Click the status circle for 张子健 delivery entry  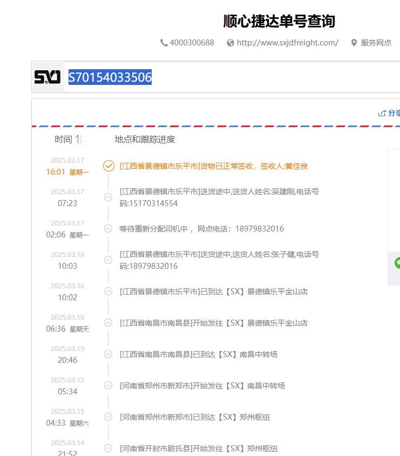pos(109,260)
